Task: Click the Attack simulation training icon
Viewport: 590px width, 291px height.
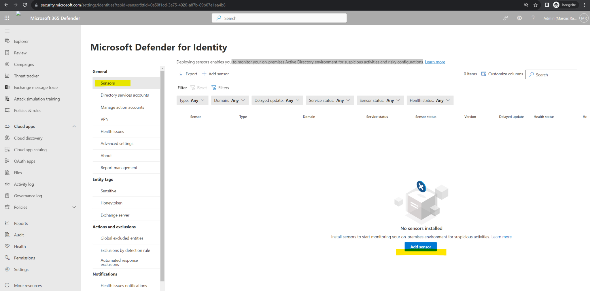Action: (7, 99)
